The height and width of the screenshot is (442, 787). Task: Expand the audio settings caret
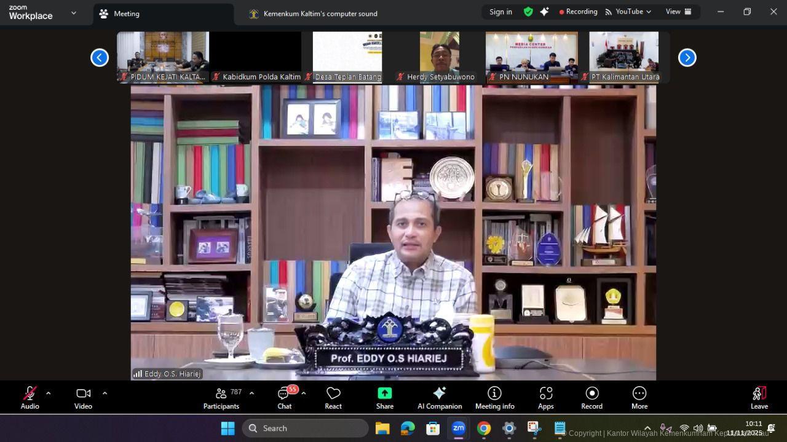[x=49, y=393]
